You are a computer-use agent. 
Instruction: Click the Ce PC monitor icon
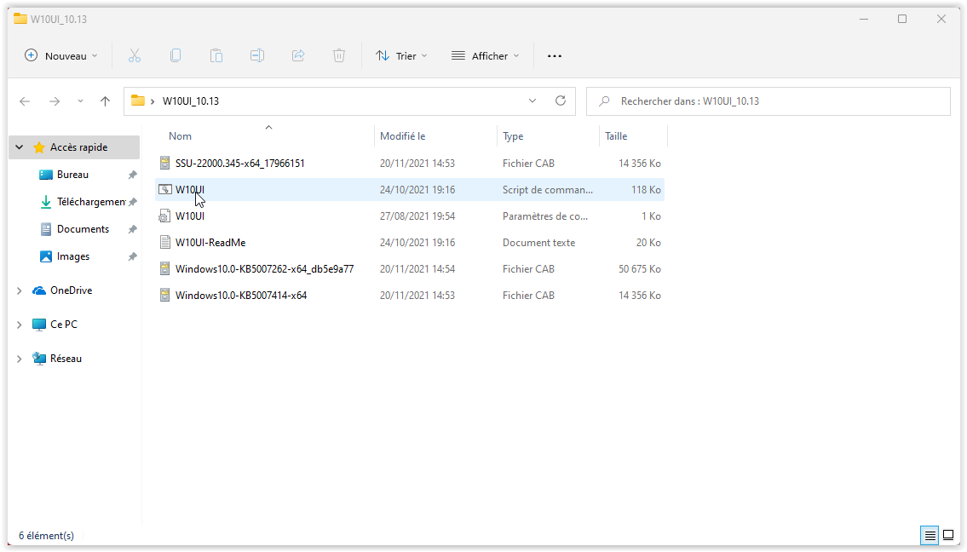tap(39, 325)
